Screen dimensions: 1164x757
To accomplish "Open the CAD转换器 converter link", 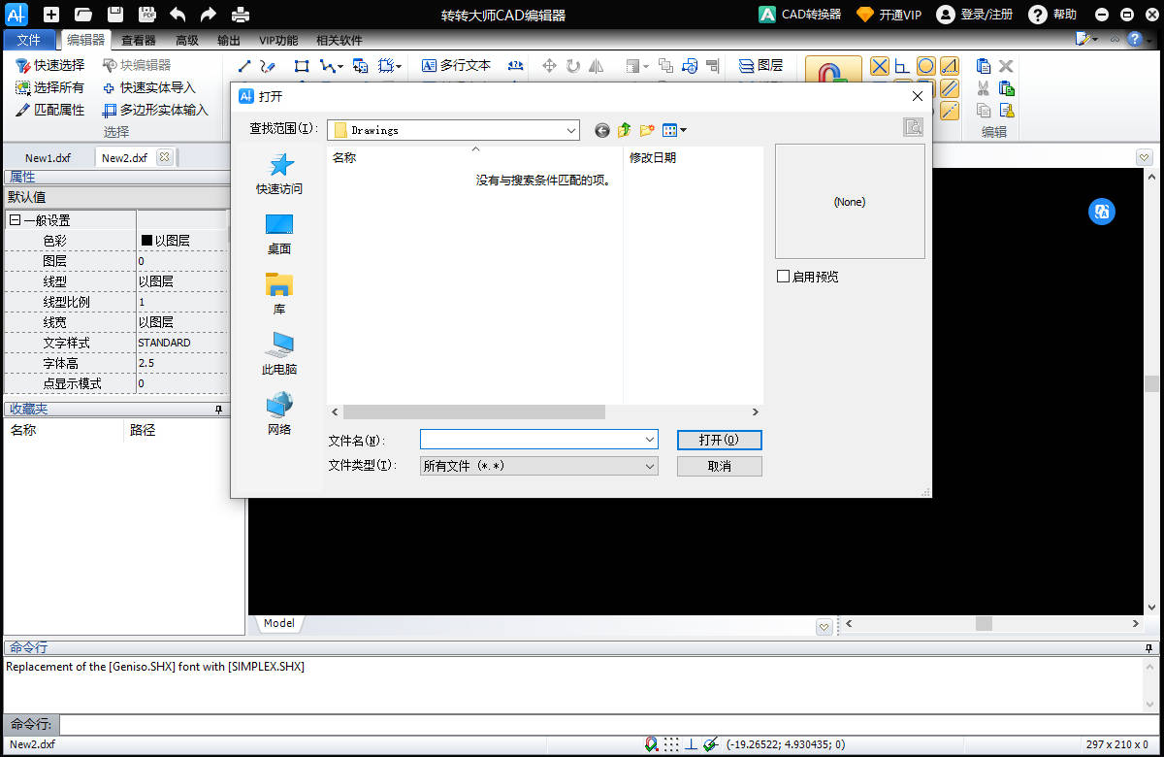I will (800, 15).
